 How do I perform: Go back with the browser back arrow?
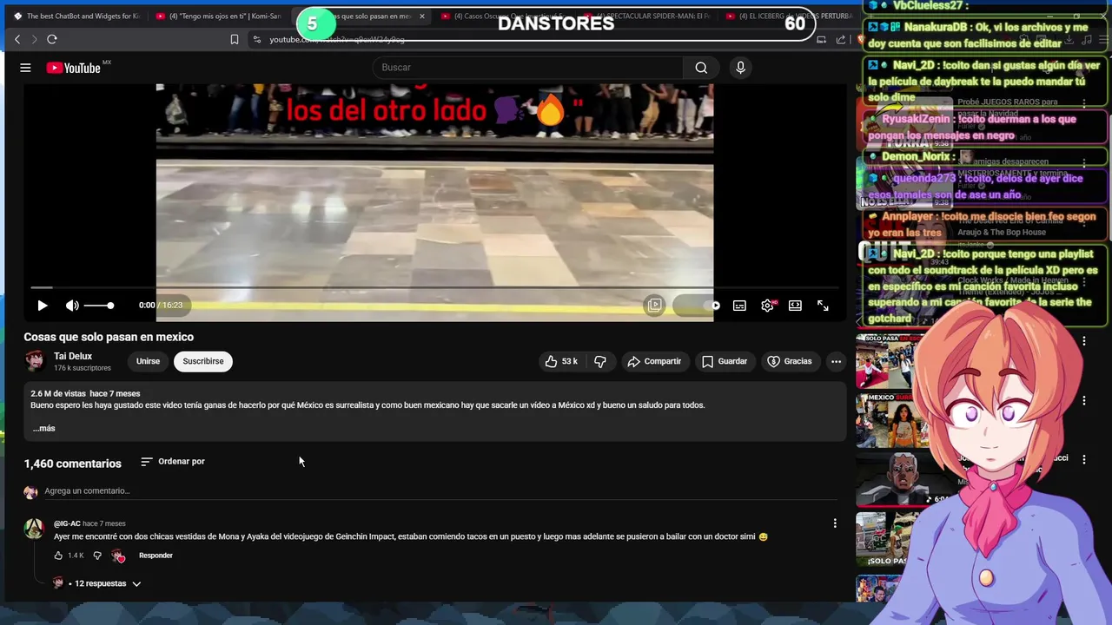tap(17, 39)
